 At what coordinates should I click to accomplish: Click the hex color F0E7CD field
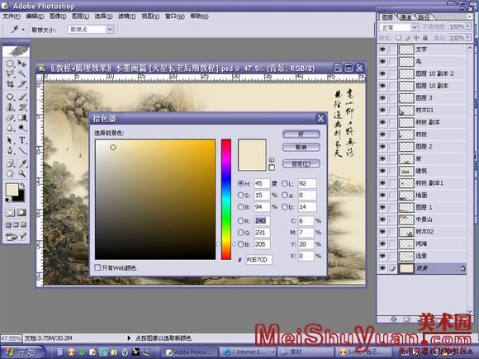259,260
